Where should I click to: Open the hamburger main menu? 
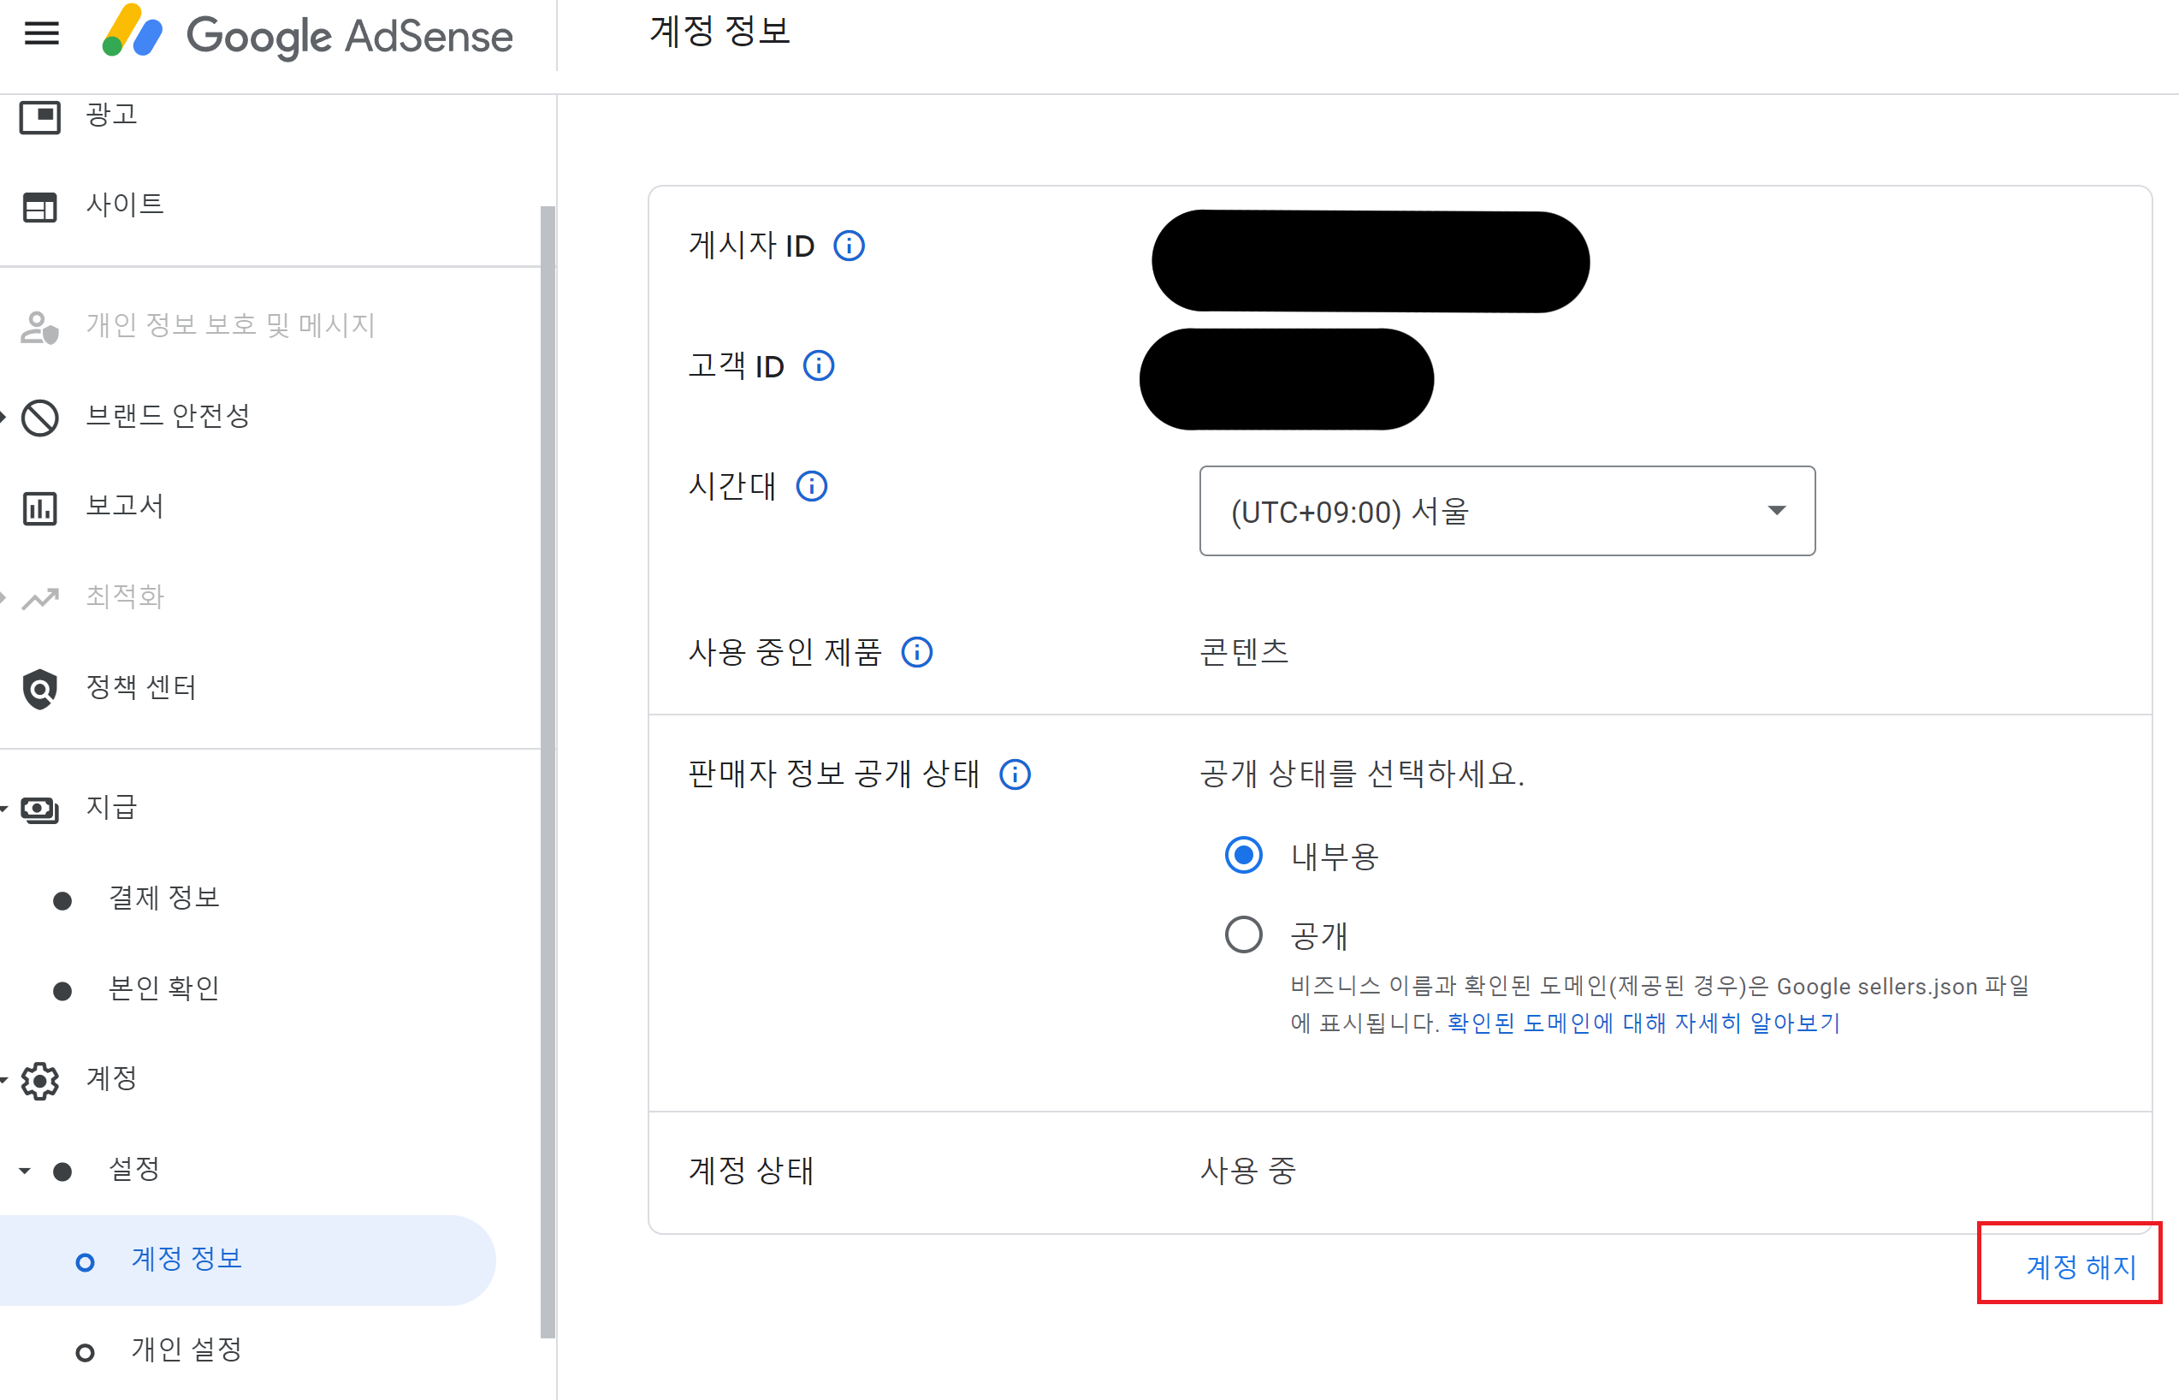41,34
